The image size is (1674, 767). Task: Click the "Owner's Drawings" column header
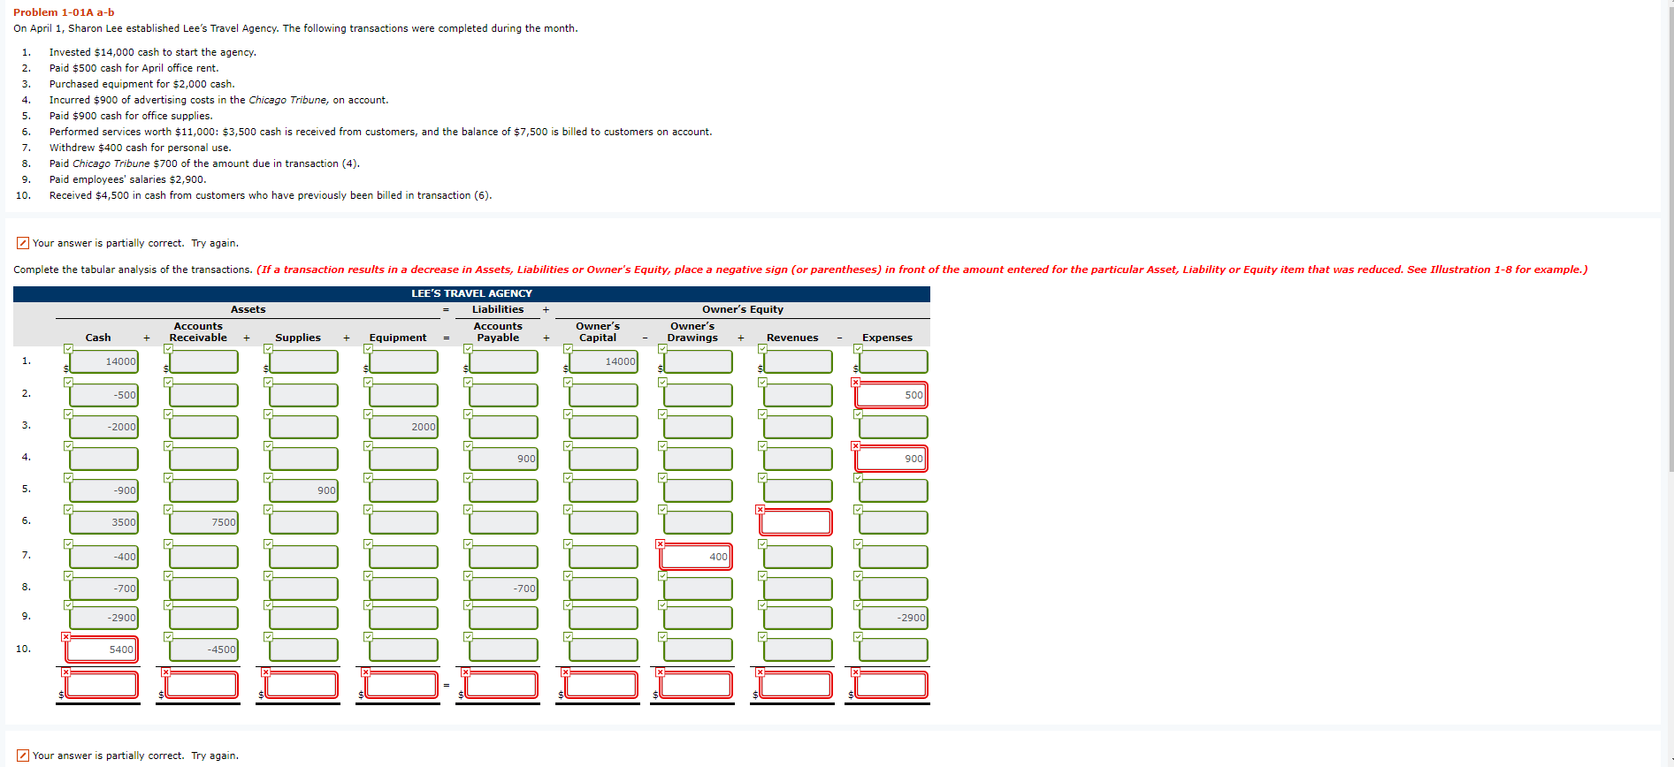(692, 332)
